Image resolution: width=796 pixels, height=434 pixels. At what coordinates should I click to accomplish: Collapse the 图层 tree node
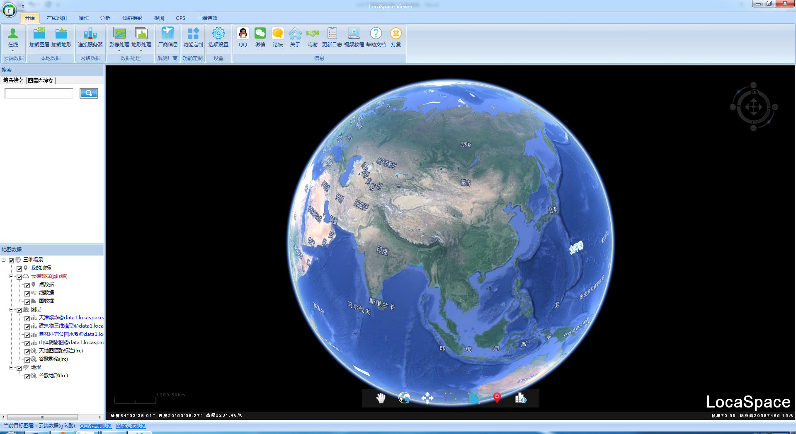[12, 310]
